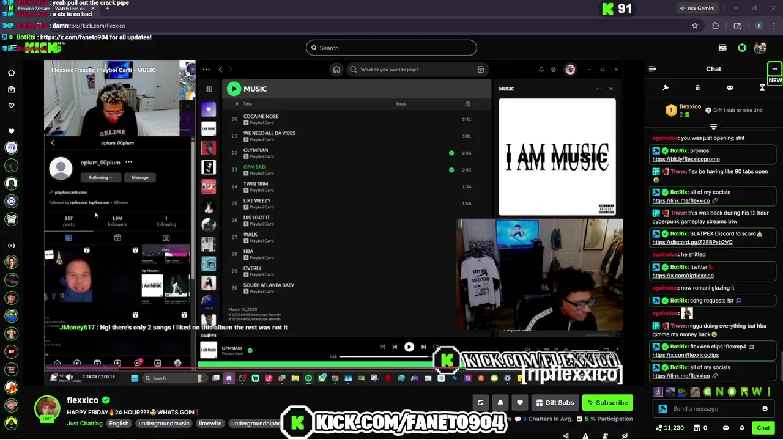Open the MUSIC now-playing panel three-dots menu
The height and width of the screenshot is (440, 783).
pos(599,89)
